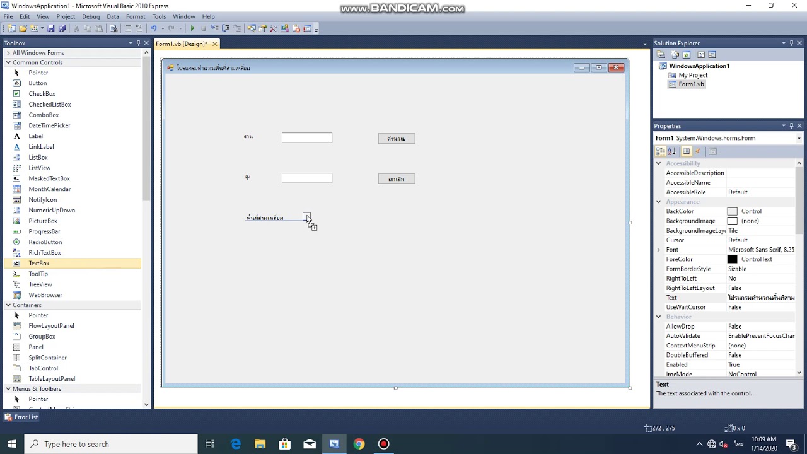
Task: Click the textbox next to ฐาน label
Action: tap(307, 137)
